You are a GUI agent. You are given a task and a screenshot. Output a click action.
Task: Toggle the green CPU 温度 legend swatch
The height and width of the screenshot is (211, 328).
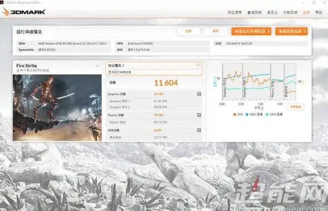pyautogui.click(x=267, y=114)
